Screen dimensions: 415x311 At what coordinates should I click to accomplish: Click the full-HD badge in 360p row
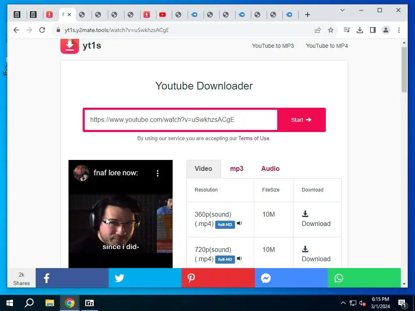225,224
